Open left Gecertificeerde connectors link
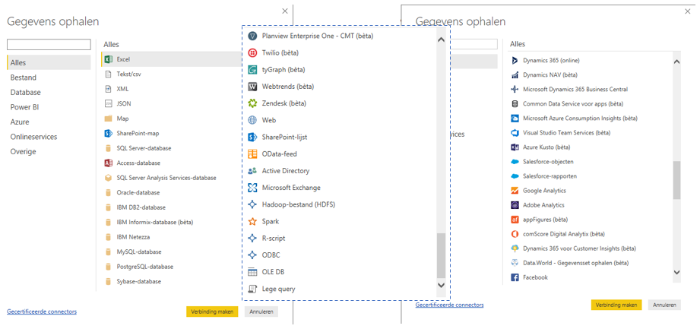This screenshot has height=329, width=700. 42,312
